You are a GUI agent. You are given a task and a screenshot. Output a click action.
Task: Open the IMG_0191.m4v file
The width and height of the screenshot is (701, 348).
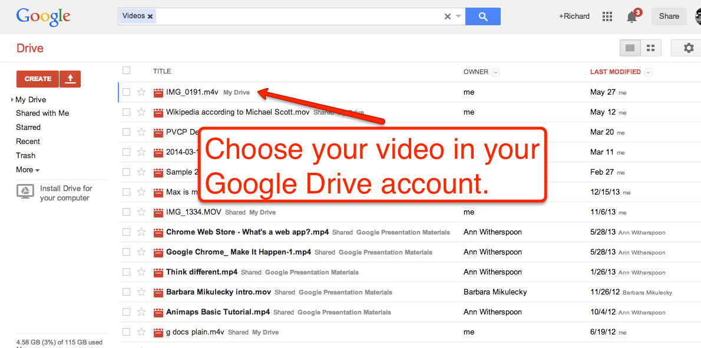(x=192, y=92)
